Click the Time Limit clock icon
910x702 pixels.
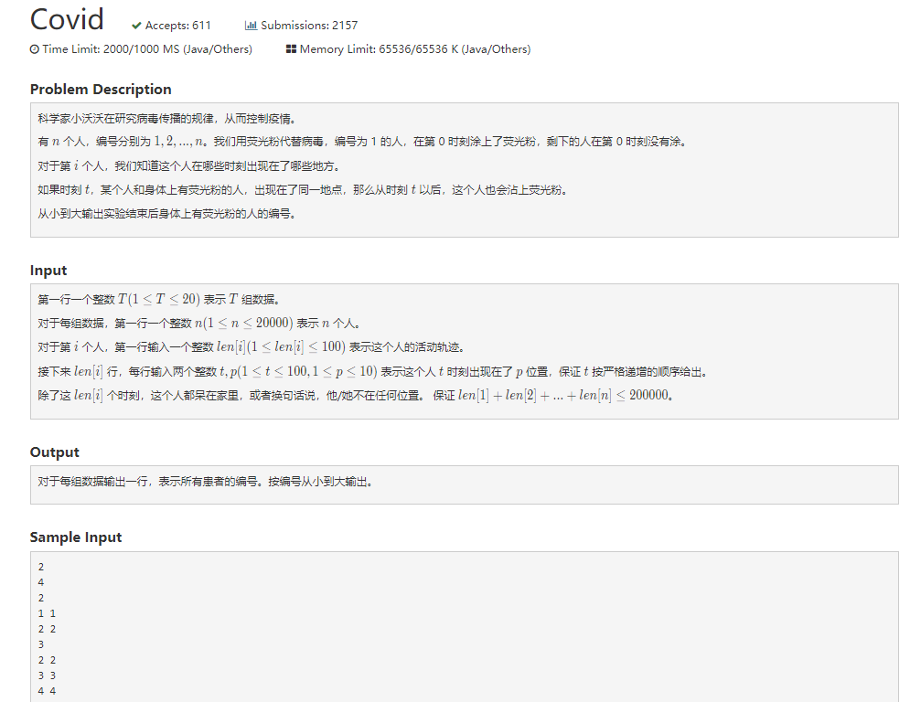click(35, 49)
